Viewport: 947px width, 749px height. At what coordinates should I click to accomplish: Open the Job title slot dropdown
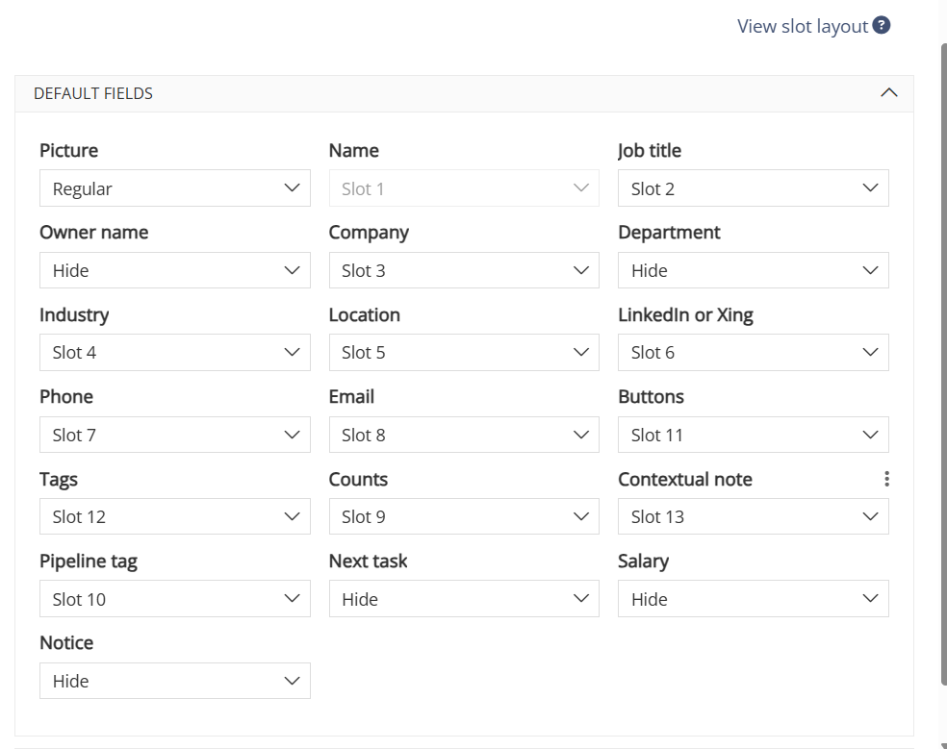[x=754, y=188]
